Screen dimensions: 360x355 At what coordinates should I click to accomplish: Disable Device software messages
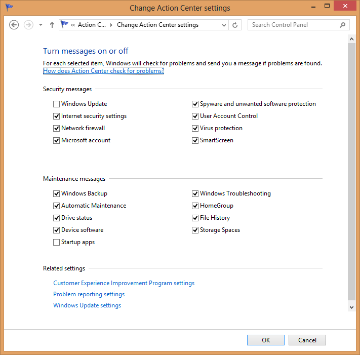pyautogui.click(x=56, y=230)
